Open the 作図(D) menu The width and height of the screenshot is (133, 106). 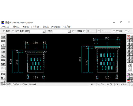36,26
